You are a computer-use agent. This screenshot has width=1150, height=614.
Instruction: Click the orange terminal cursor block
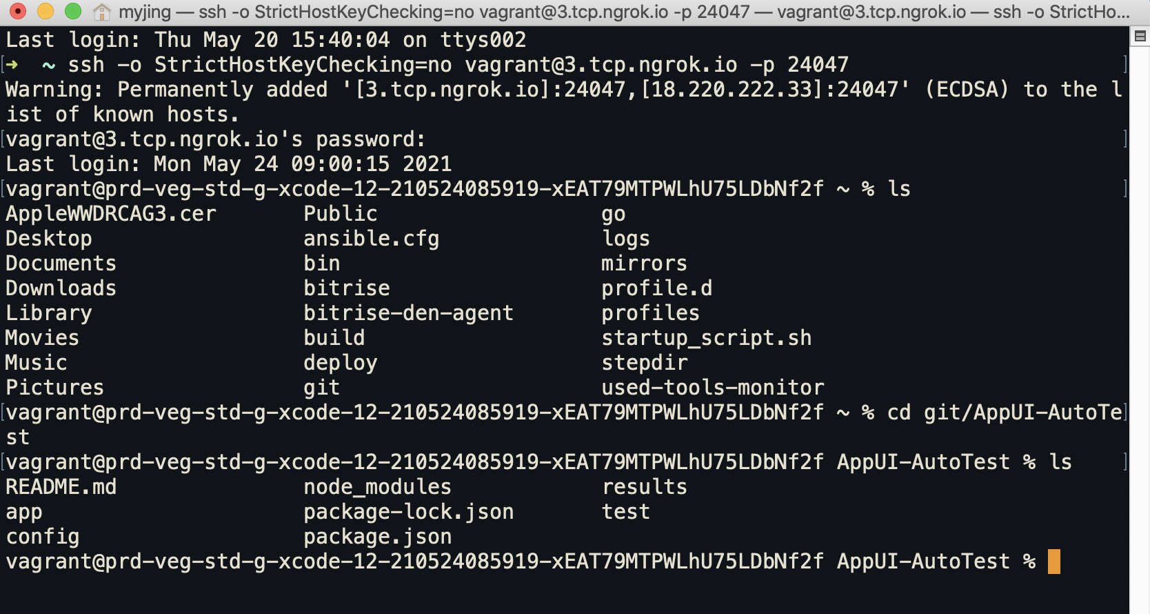1053,562
